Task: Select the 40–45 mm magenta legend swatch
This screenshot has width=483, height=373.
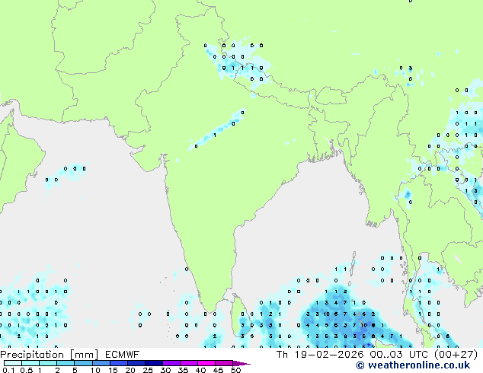Action: coord(206,363)
